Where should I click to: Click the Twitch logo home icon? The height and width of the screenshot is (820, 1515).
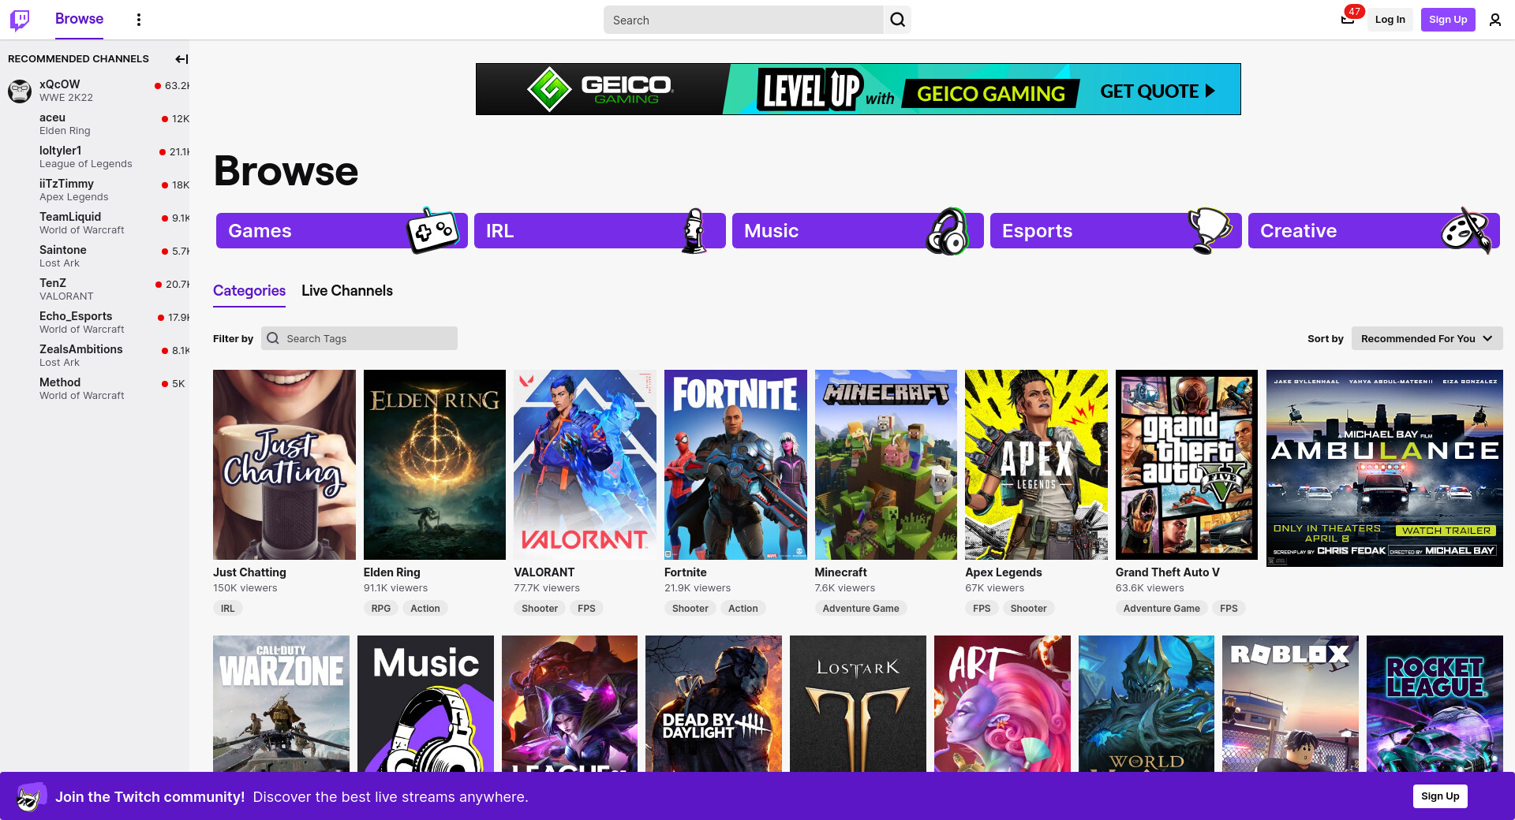click(x=20, y=20)
